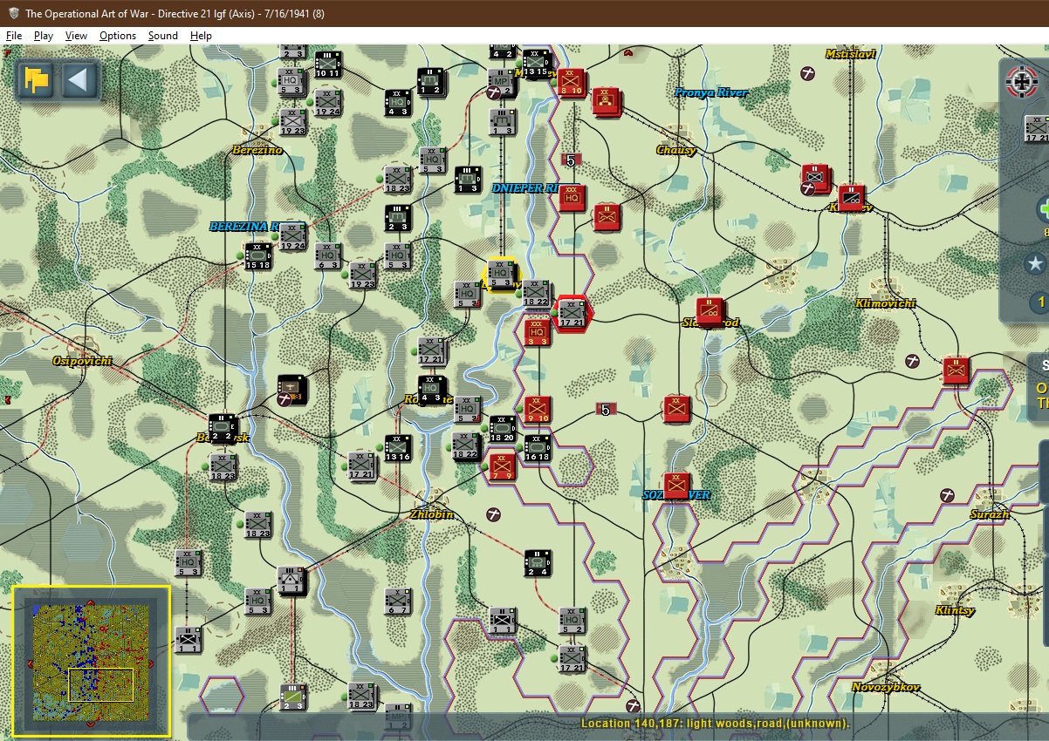Click the repair marker west of Mstislavl

pos(809,71)
